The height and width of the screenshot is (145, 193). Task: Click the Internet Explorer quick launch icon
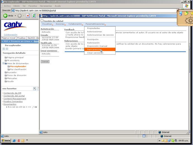[x=14, y=141]
